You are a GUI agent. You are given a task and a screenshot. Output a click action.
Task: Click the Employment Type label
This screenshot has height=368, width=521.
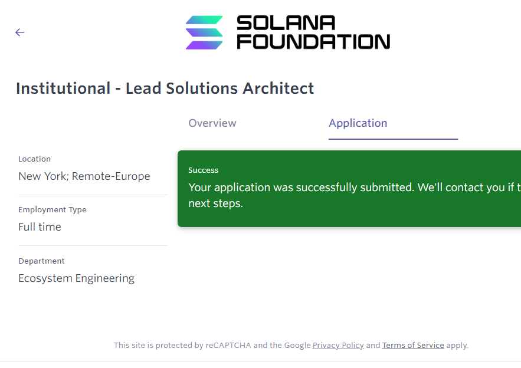point(53,210)
